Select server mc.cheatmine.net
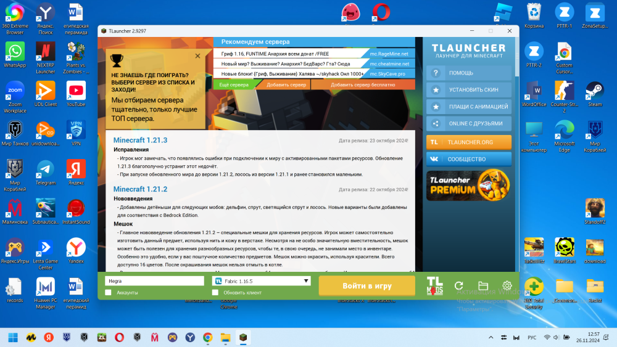 coord(389,63)
